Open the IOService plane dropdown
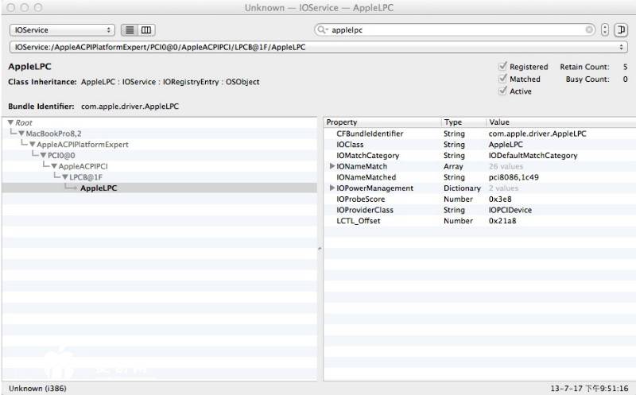636x395 pixels. 62,30
